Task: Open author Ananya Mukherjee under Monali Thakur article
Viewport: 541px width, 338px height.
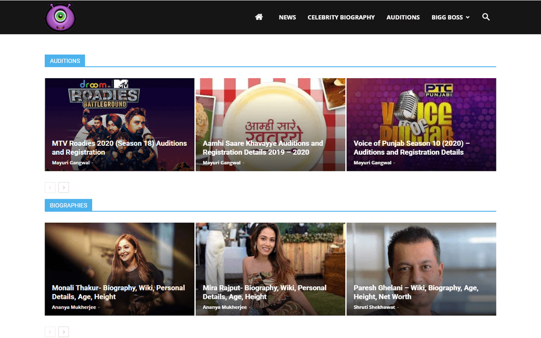Action: pyautogui.click(x=74, y=307)
